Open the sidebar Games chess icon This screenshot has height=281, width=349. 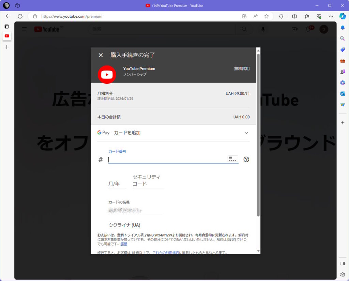343,72
